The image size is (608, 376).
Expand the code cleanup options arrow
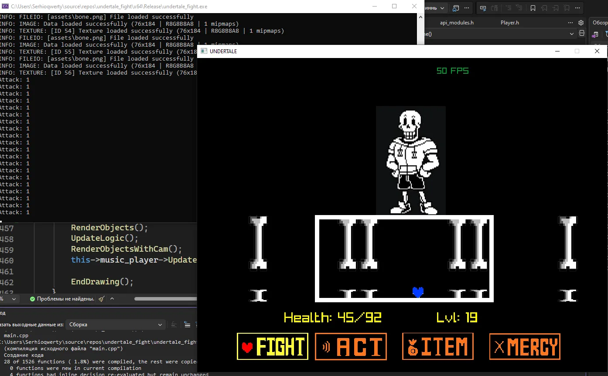(112, 299)
